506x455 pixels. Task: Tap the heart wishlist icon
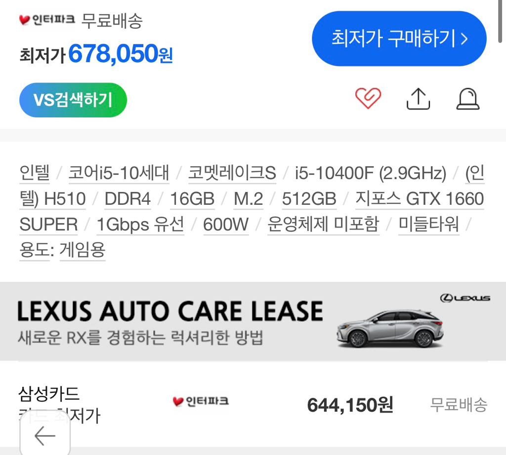[x=368, y=98]
